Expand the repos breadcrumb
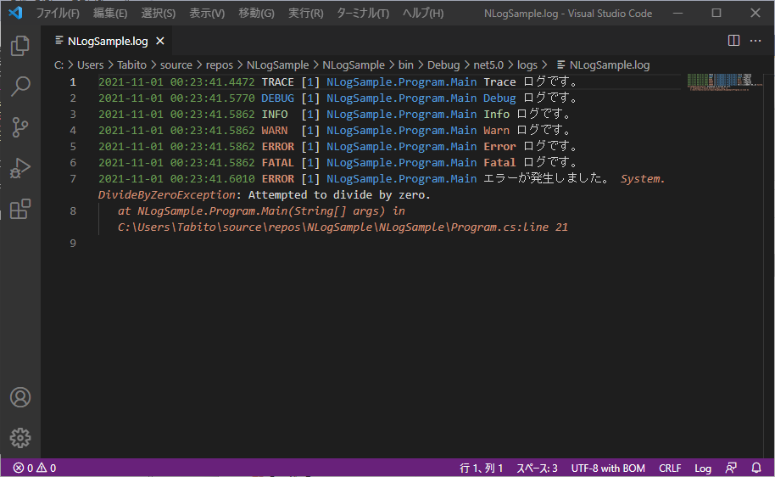The width and height of the screenshot is (775, 477). coord(219,65)
